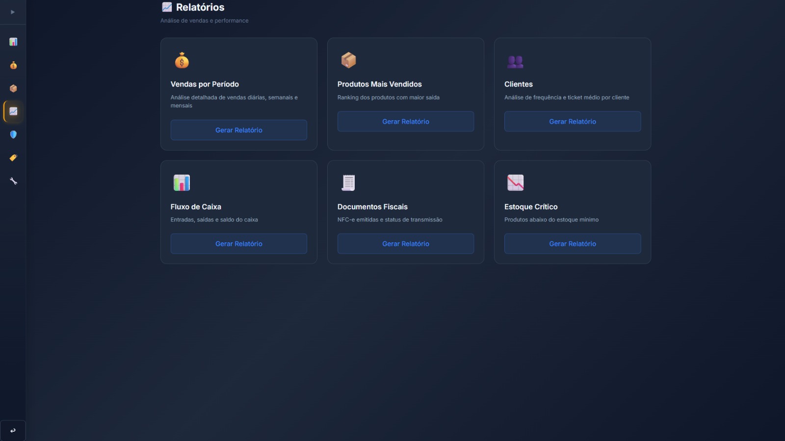
Task: Expand the sidebar with the arrow icon
Action: (x=13, y=12)
